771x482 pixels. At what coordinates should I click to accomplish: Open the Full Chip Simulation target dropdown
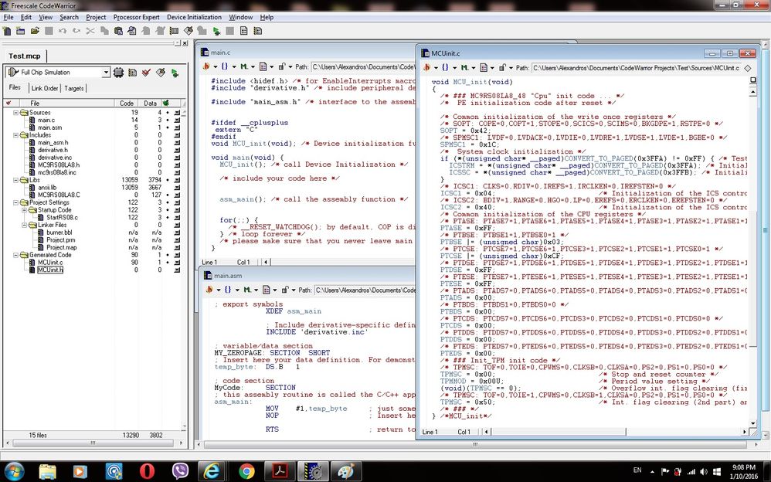[106, 73]
